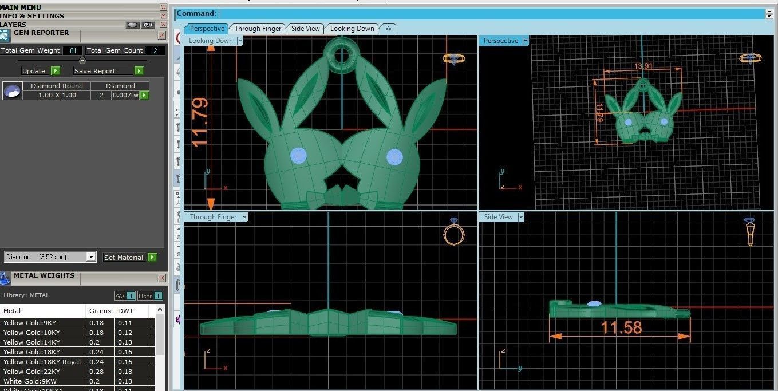Click the green arrow beside Save Report
Image resolution: width=778 pixels, height=391 pixels.
139,71
